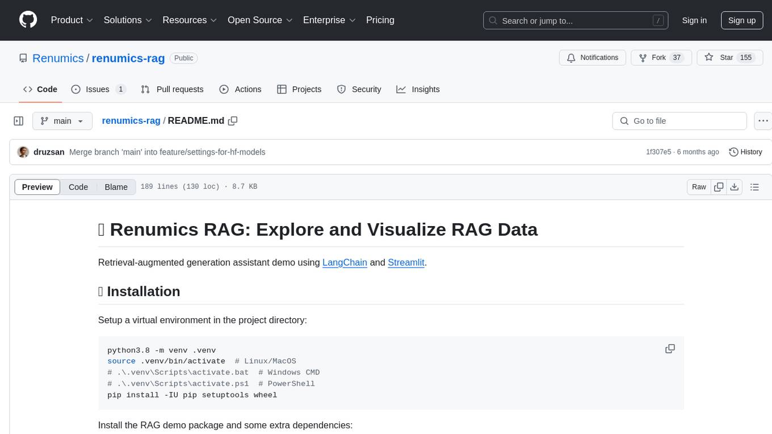Download the raw file
This screenshot has width=772, height=434.
point(734,187)
